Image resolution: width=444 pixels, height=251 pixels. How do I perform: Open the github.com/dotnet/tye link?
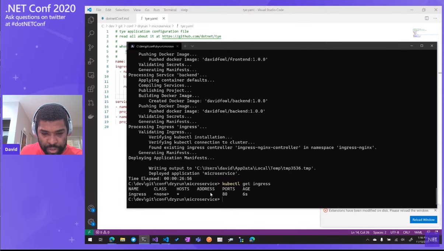[192, 36]
